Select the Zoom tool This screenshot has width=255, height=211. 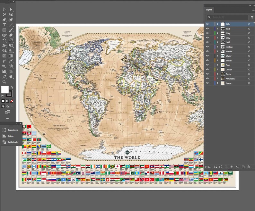[4, 82]
